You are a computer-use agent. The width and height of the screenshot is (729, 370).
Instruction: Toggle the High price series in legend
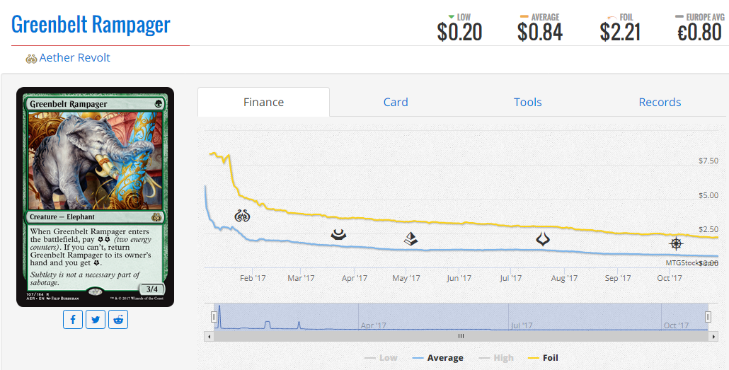pyautogui.click(x=497, y=358)
